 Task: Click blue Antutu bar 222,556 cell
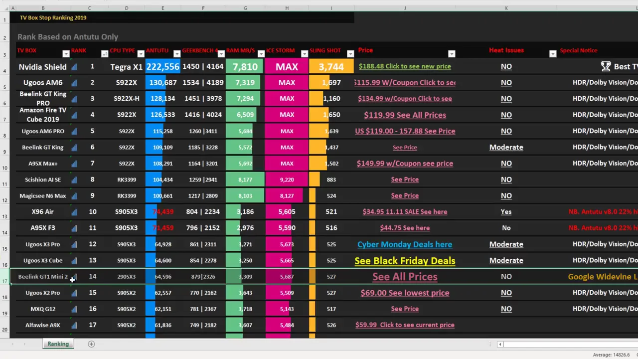point(162,67)
